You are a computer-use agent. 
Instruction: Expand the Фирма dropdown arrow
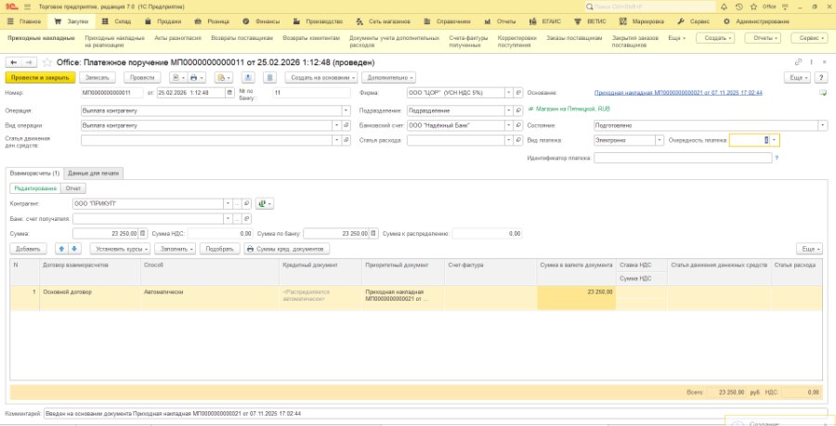coord(509,93)
